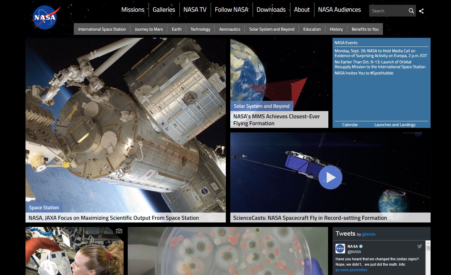Screen dimensions: 451x275
Task: Open the History topic
Action: click(x=336, y=29)
